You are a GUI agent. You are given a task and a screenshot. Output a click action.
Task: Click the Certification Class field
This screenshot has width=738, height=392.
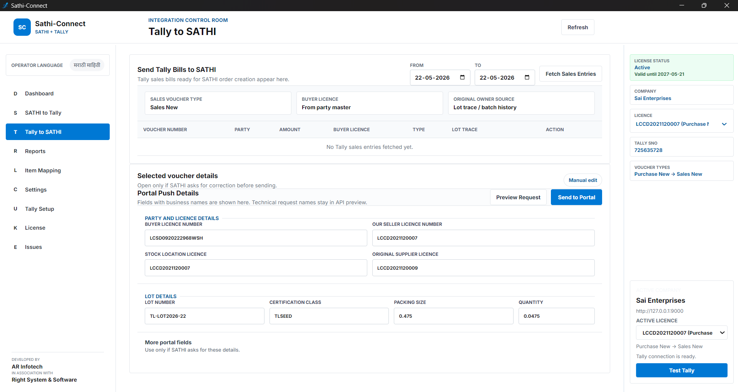tap(329, 316)
